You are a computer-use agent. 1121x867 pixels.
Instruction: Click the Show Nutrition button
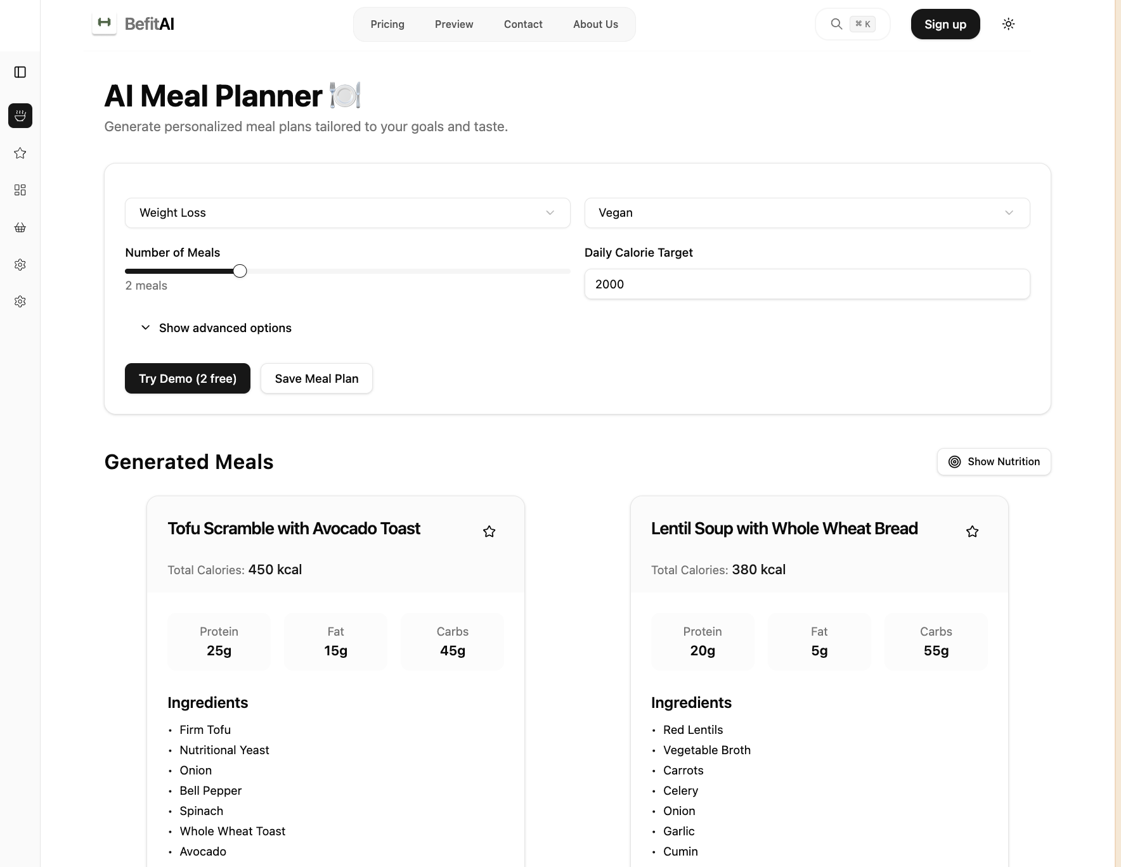(994, 461)
